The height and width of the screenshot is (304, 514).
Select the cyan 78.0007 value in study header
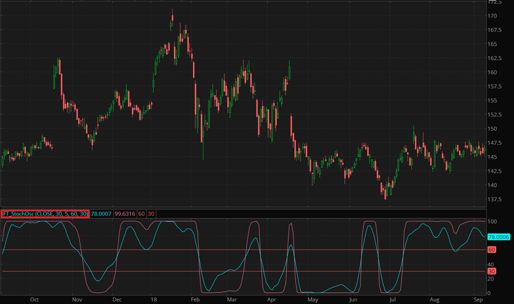click(101, 213)
